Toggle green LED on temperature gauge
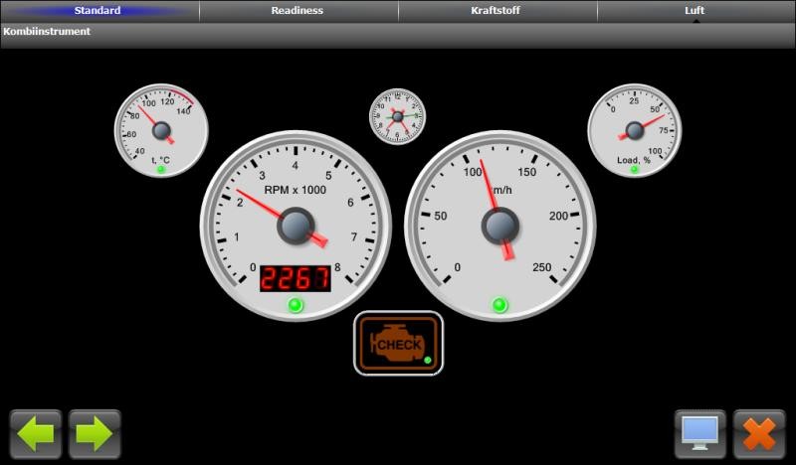The image size is (796, 465). click(x=161, y=170)
